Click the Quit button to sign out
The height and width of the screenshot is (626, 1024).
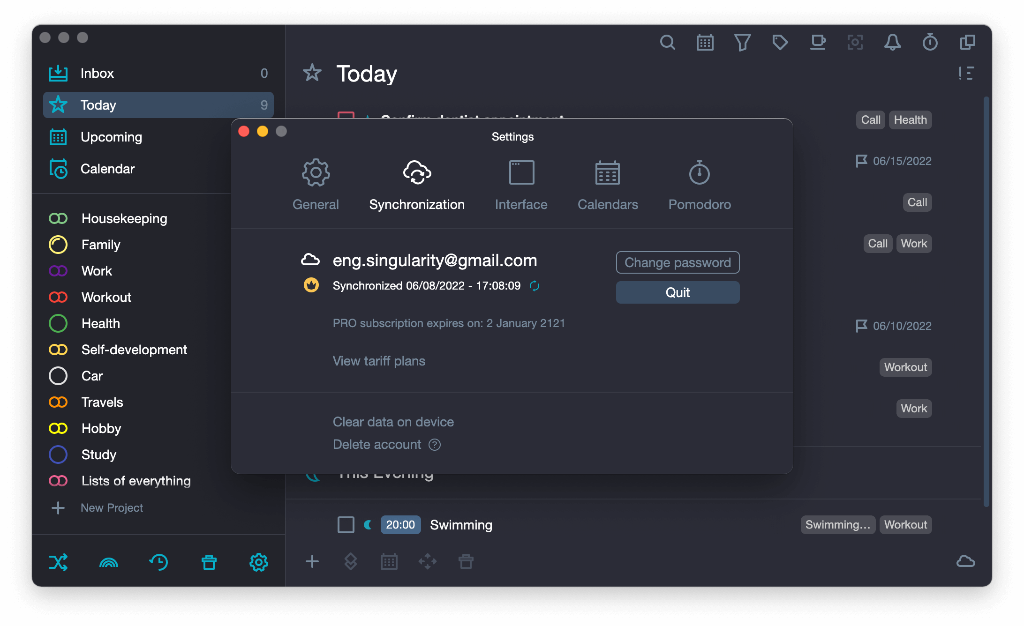point(678,292)
